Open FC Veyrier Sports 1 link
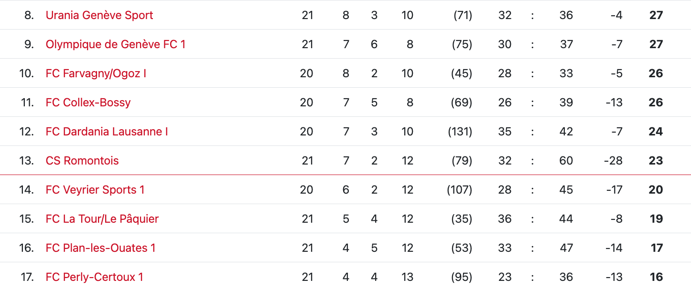Screen dimensions: 691x289 [x=95, y=190]
